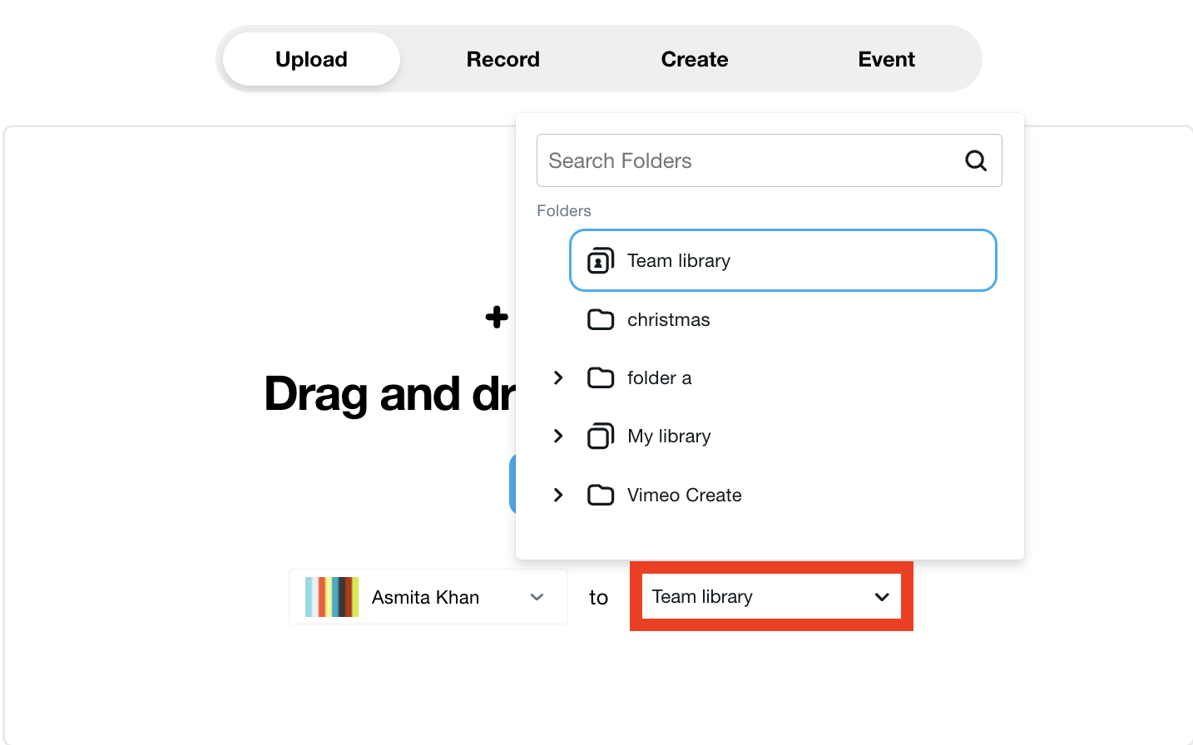
Task: Switch to the Record tab
Action: tap(502, 59)
